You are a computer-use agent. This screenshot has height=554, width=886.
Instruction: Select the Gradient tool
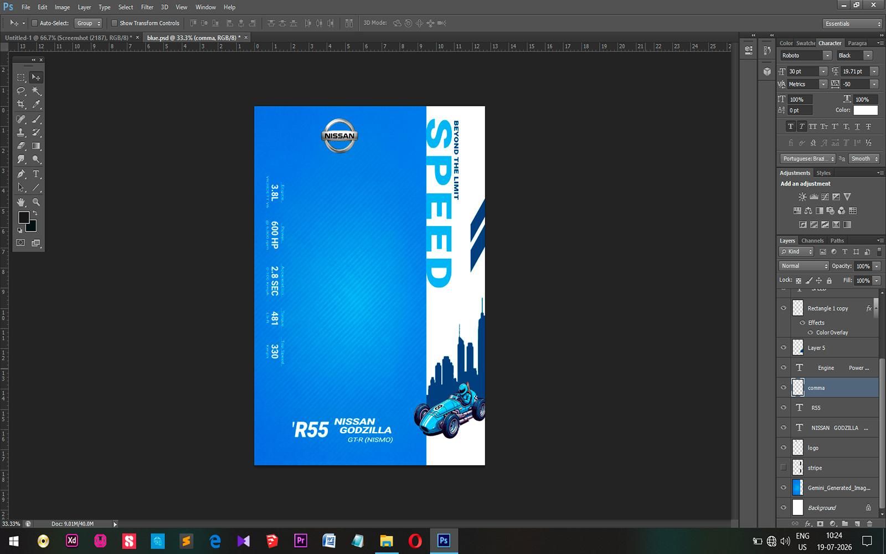click(x=36, y=146)
